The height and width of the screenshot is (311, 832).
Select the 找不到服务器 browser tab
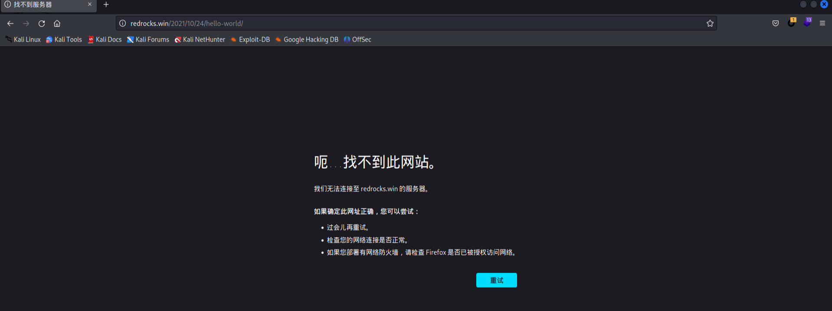[x=43, y=5]
